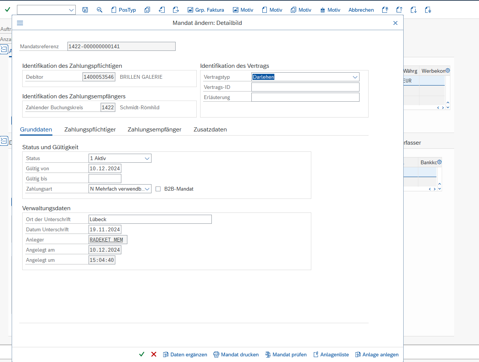Click the lower panel toggle icon at the left edge
Viewport: 479px width, 362px height.
4,141
